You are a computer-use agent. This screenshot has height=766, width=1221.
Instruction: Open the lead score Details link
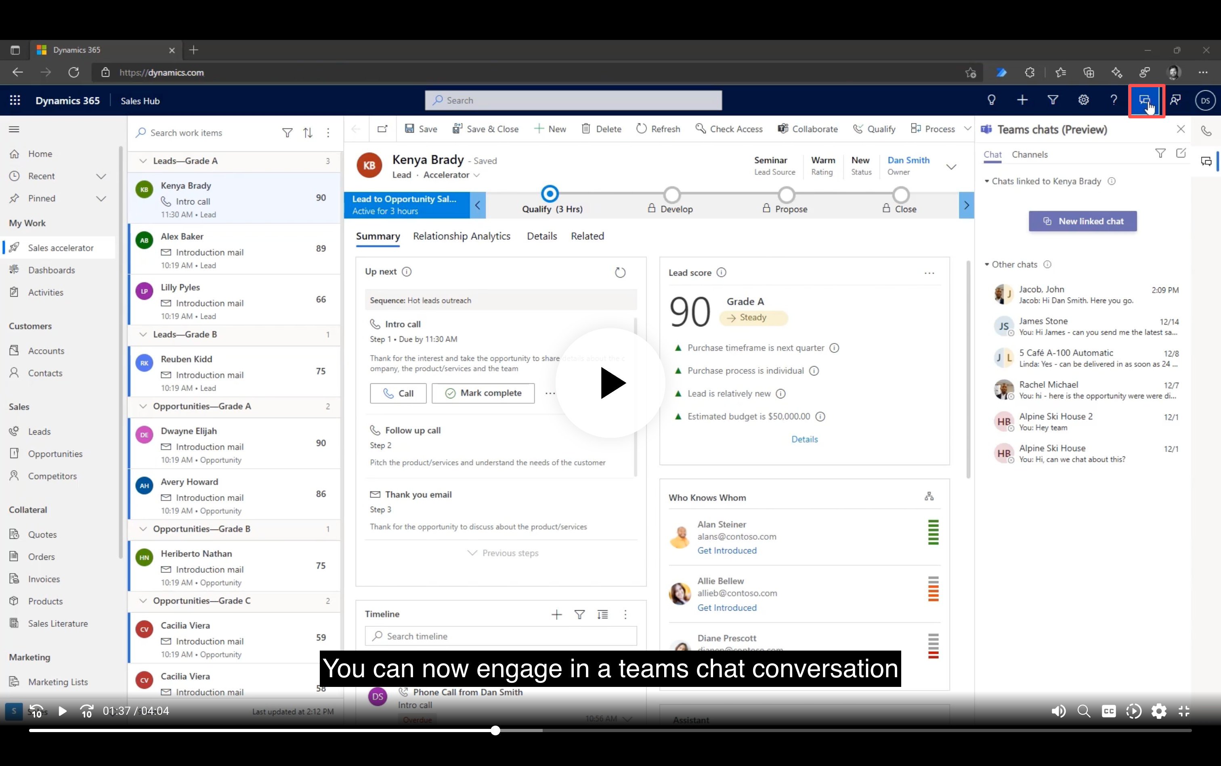click(x=804, y=439)
